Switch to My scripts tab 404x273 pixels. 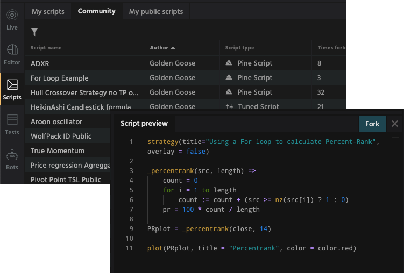pyautogui.click(x=48, y=12)
